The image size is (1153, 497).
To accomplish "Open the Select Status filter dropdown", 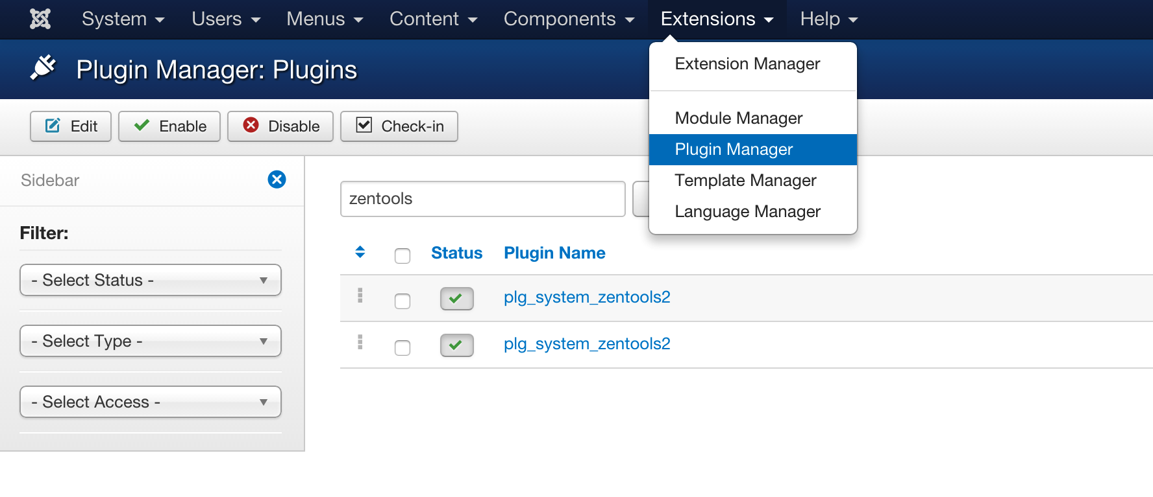I will (x=151, y=280).
